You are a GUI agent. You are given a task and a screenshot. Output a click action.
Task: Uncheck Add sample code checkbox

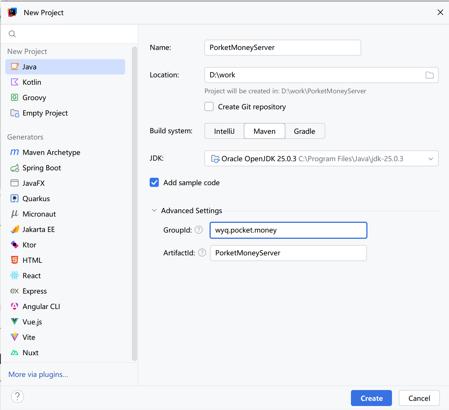click(154, 182)
